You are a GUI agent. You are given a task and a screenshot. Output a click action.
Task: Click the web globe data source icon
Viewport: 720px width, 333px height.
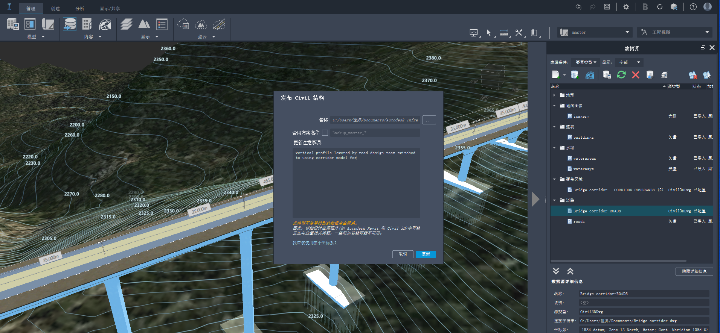[590, 75]
